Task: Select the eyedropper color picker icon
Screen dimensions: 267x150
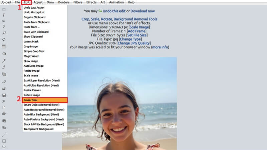Action: coord(4,61)
